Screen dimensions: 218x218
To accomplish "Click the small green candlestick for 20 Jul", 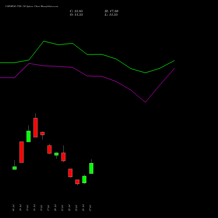I will (56, 154).
